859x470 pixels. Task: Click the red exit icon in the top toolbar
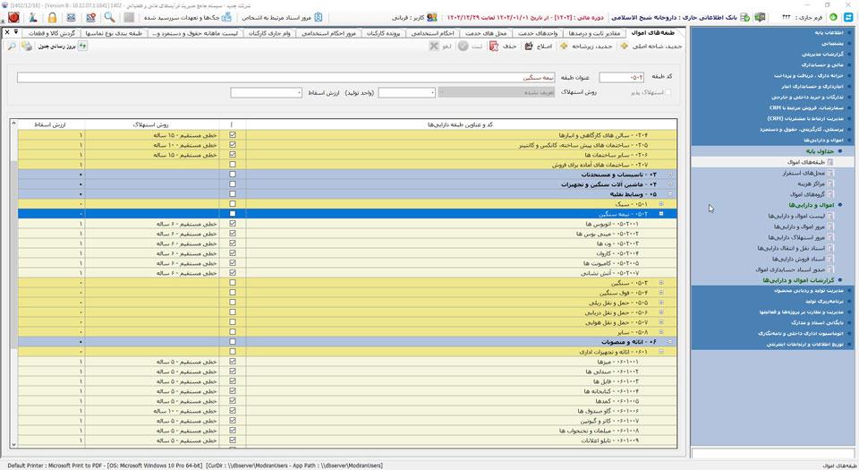[13, 18]
